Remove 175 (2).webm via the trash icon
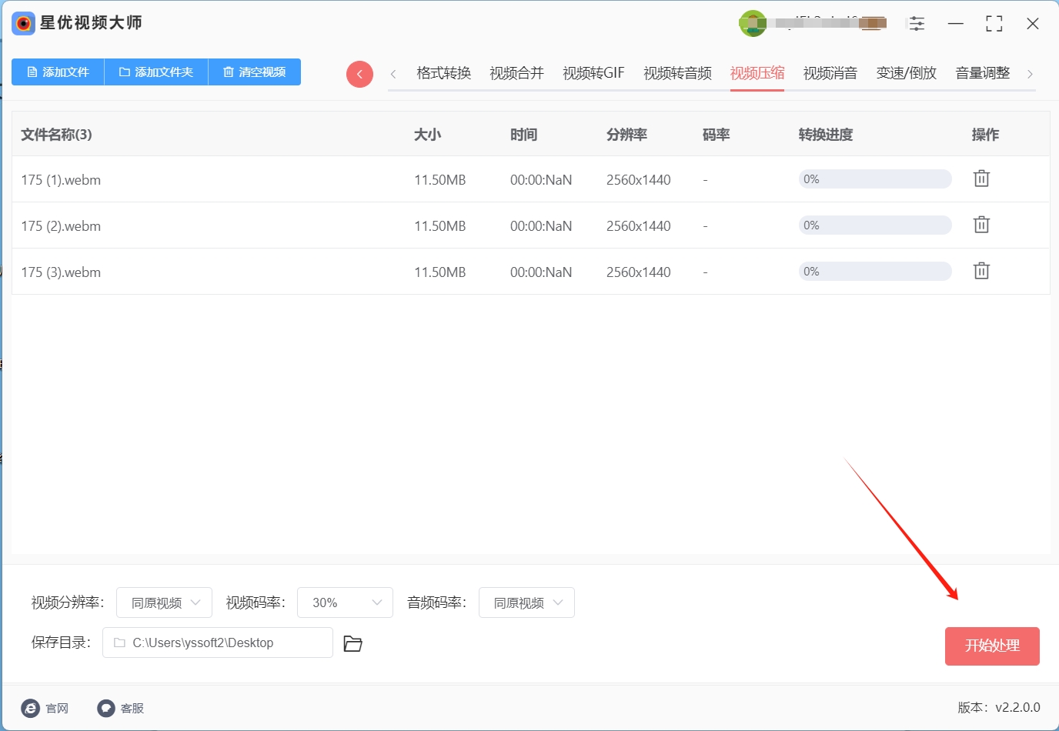Screen dimensions: 1059x731 [980, 224]
